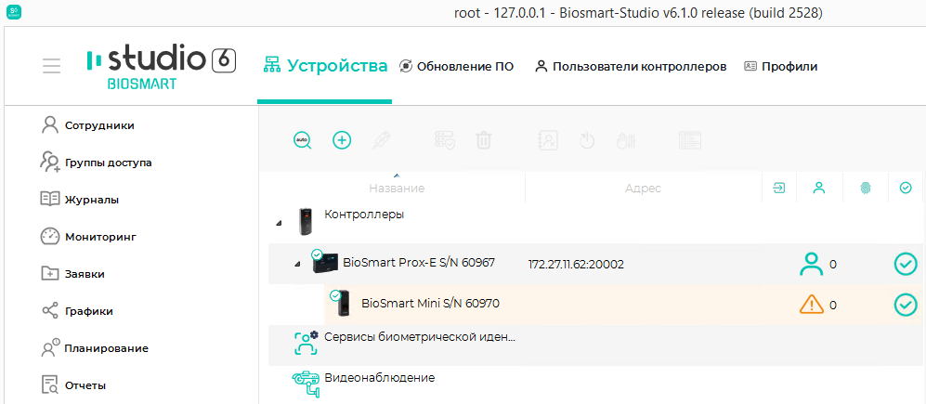This screenshot has width=926, height=404.
Task: Open the hamburger menu icon
Action: point(51,66)
